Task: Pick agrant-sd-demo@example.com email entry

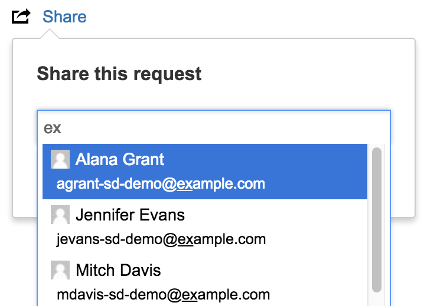Action: 161,184
